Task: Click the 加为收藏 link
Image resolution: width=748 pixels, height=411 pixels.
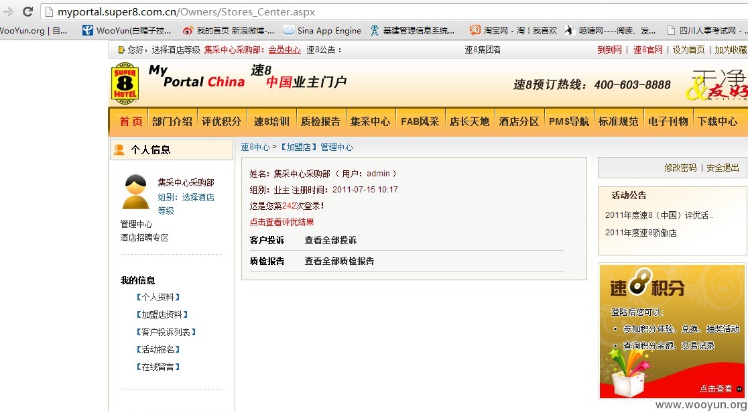Action: pos(731,50)
